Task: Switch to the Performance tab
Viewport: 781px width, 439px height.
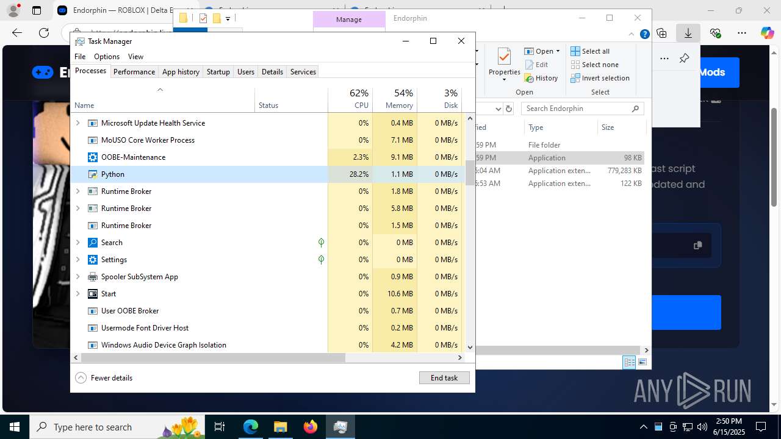Action: [x=134, y=72]
